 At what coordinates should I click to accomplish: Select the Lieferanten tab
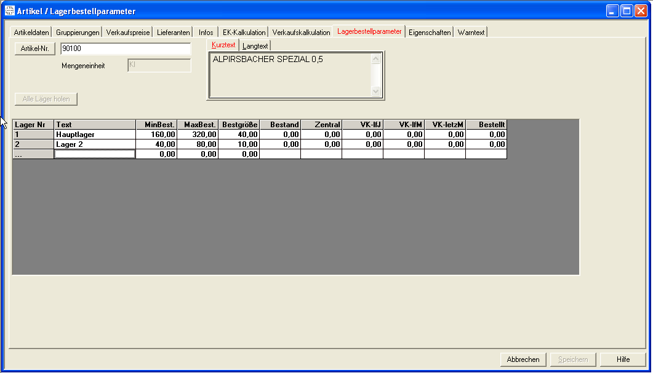pos(174,33)
